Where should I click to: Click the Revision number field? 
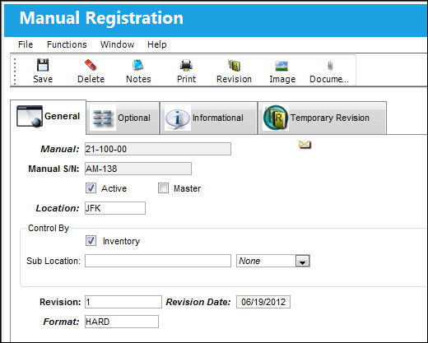coord(123,302)
